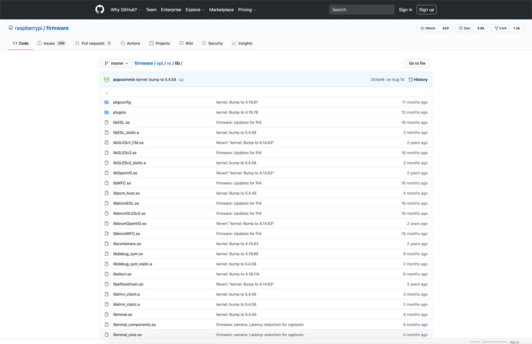Click the popcornmix avatar icon
Image resolution: width=532 pixels, height=344 pixels.
point(106,79)
